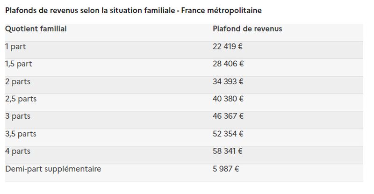374x194 pixels.
Task: Click the 52 354 € amount
Action: pyautogui.click(x=228, y=134)
